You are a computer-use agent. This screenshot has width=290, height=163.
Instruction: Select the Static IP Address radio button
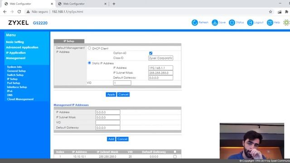coord(90,63)
